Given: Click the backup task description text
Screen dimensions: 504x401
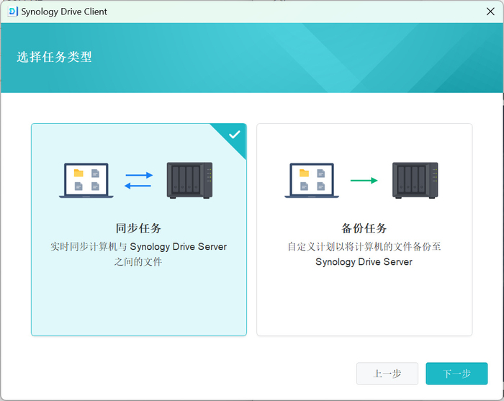Looking at the screenshot, I should (x=364, y=254).
